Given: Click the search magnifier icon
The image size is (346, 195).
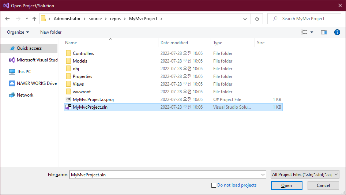Looking at the screenshot, I should (x=275, y=19).
